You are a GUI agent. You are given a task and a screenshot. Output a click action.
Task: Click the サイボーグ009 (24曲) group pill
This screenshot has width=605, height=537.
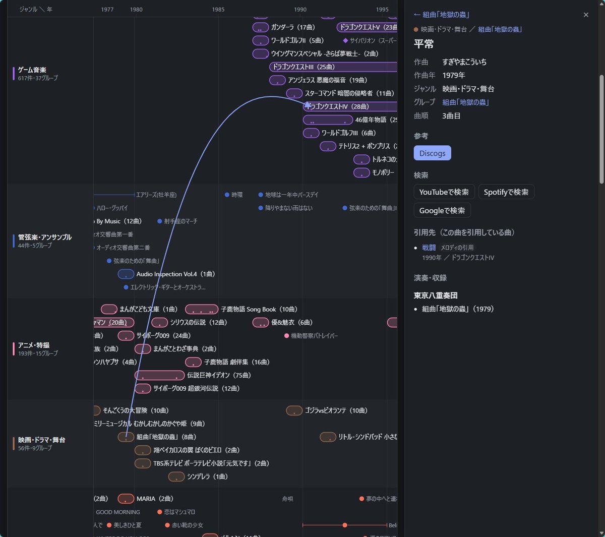126,336
